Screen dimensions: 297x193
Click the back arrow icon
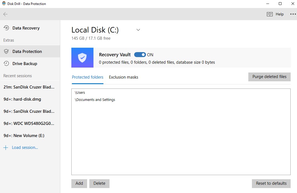6,14
